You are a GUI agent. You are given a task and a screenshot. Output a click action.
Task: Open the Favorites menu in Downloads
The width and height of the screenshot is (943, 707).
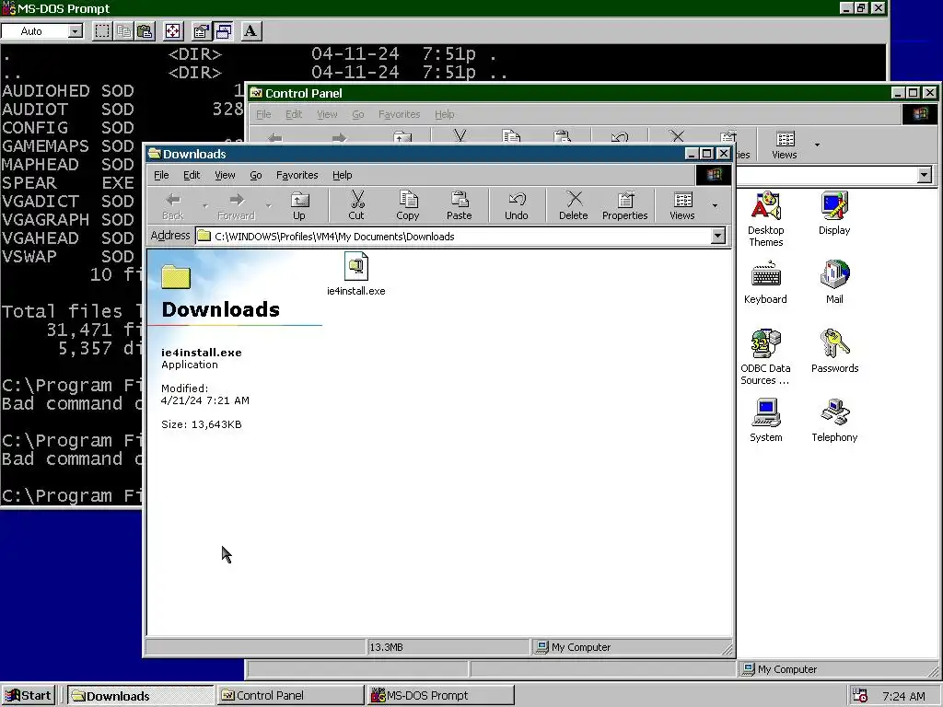pos(297,175)
